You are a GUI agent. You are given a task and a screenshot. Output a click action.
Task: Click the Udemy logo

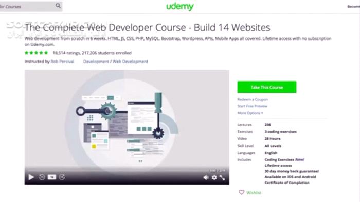pos(180,6)
